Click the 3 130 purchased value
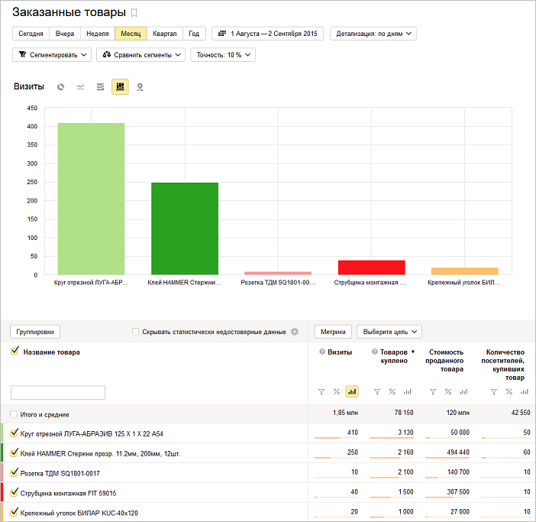This screenshot has width=536, height=522. click(405, 433)
